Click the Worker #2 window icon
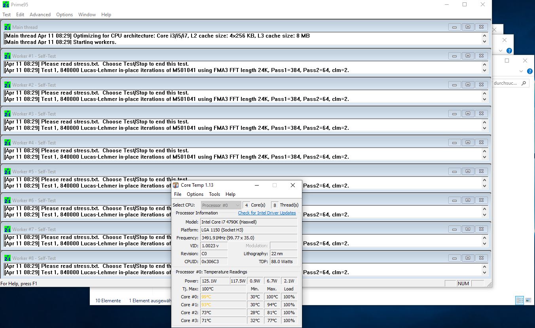 point(8,85)
